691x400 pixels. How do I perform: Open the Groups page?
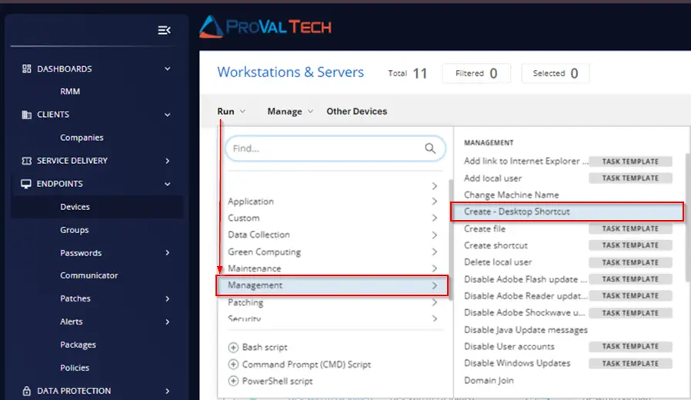(75, 230)
